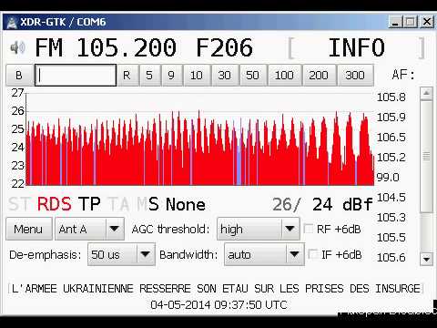The image size is (437, 328).
Task: Click the R reset button
Action: 127,75
